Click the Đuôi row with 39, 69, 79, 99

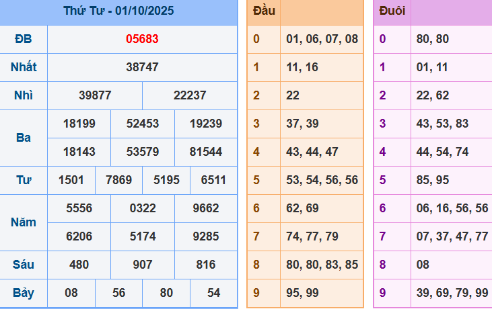point(452,293)
